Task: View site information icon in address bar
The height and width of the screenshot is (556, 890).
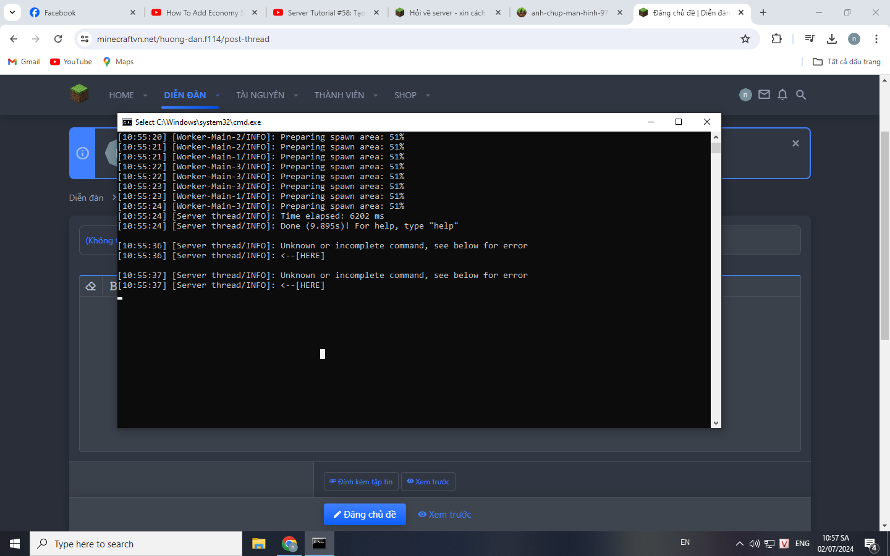Action: (x=85, y=39)
